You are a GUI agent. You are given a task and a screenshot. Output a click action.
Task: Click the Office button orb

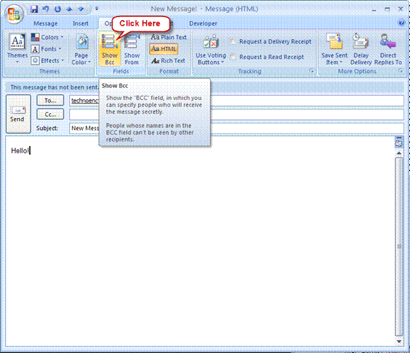coord(14,13)
